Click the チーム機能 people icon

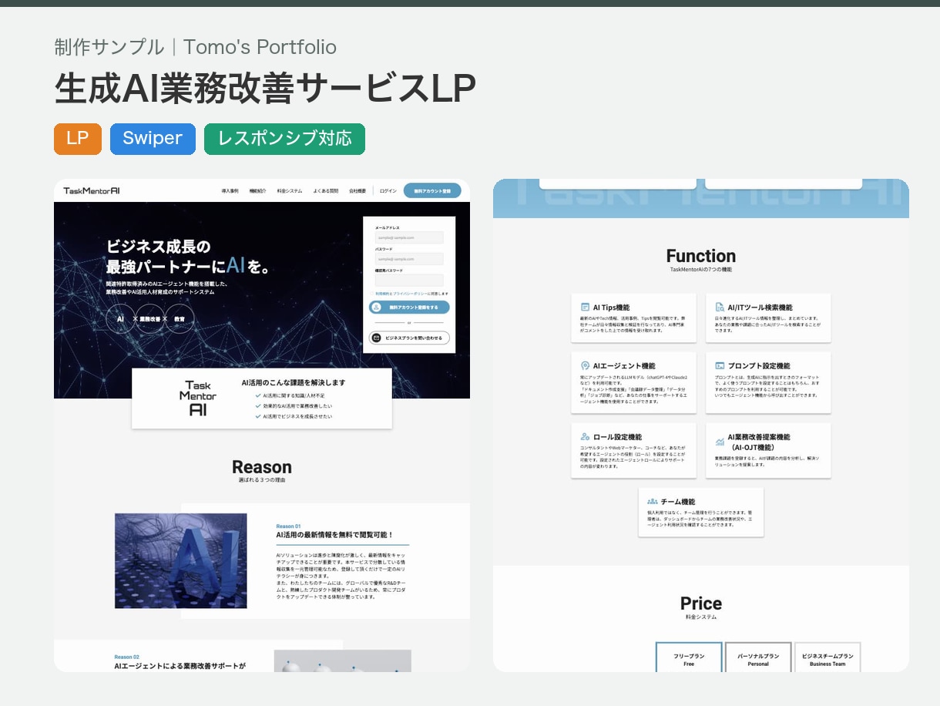(652, 501)
